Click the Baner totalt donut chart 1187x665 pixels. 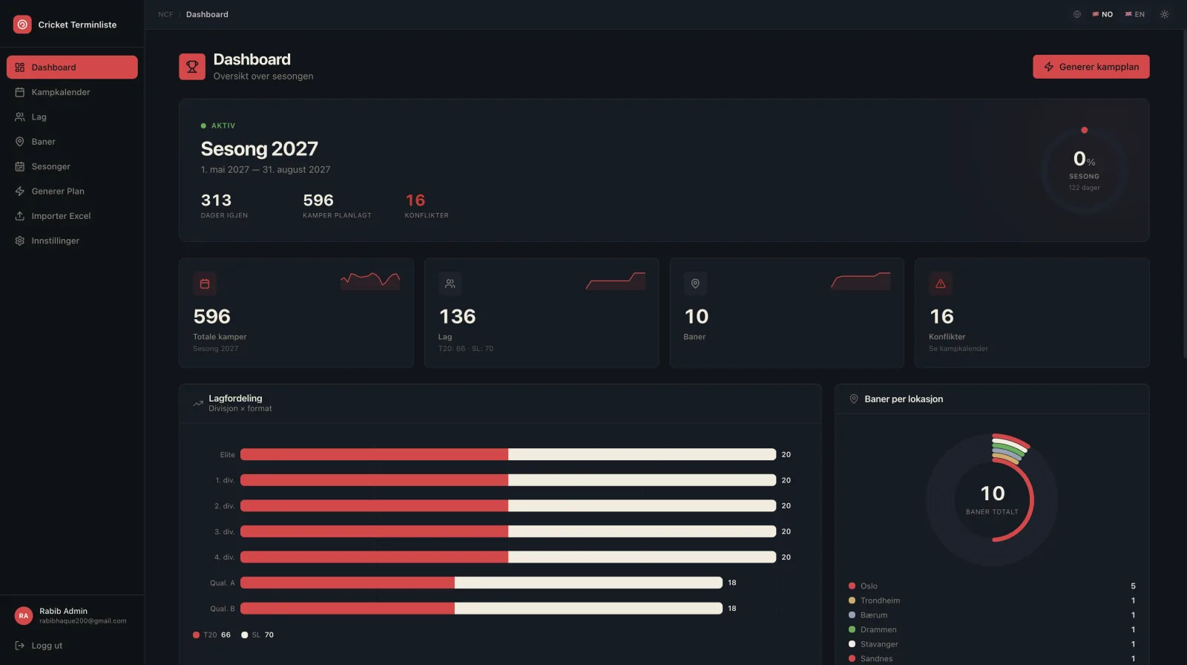(992, 499)
